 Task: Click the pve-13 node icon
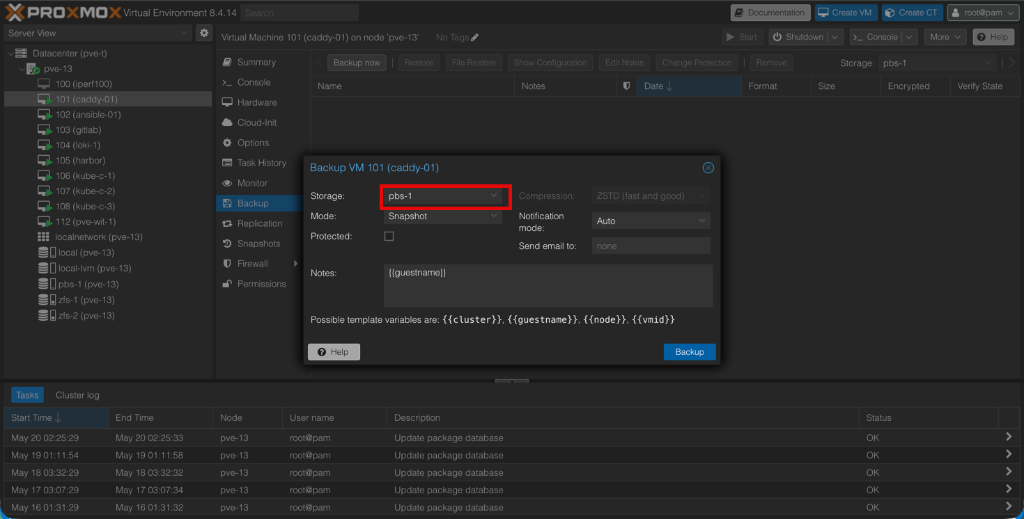33,68
